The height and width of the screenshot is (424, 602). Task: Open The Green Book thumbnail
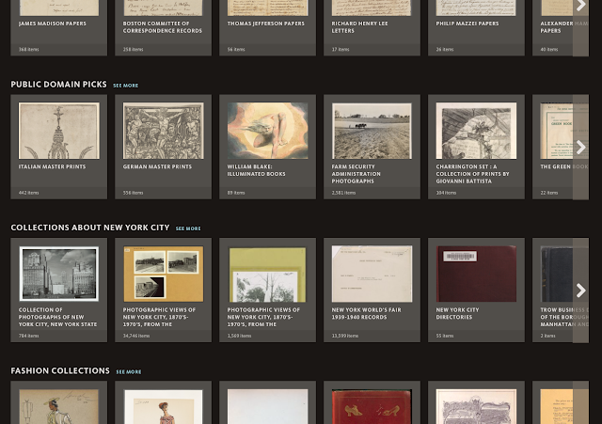point(557,131)
